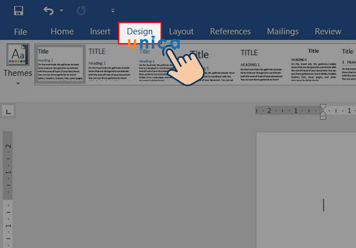This screenshot has width=356, height=248.
Task: Open the Mailings tab
Action: point(283,32)
